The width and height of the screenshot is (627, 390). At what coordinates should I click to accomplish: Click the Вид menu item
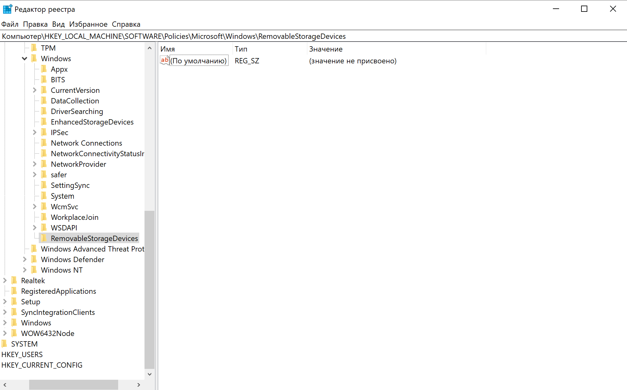(x=58, y=24)
